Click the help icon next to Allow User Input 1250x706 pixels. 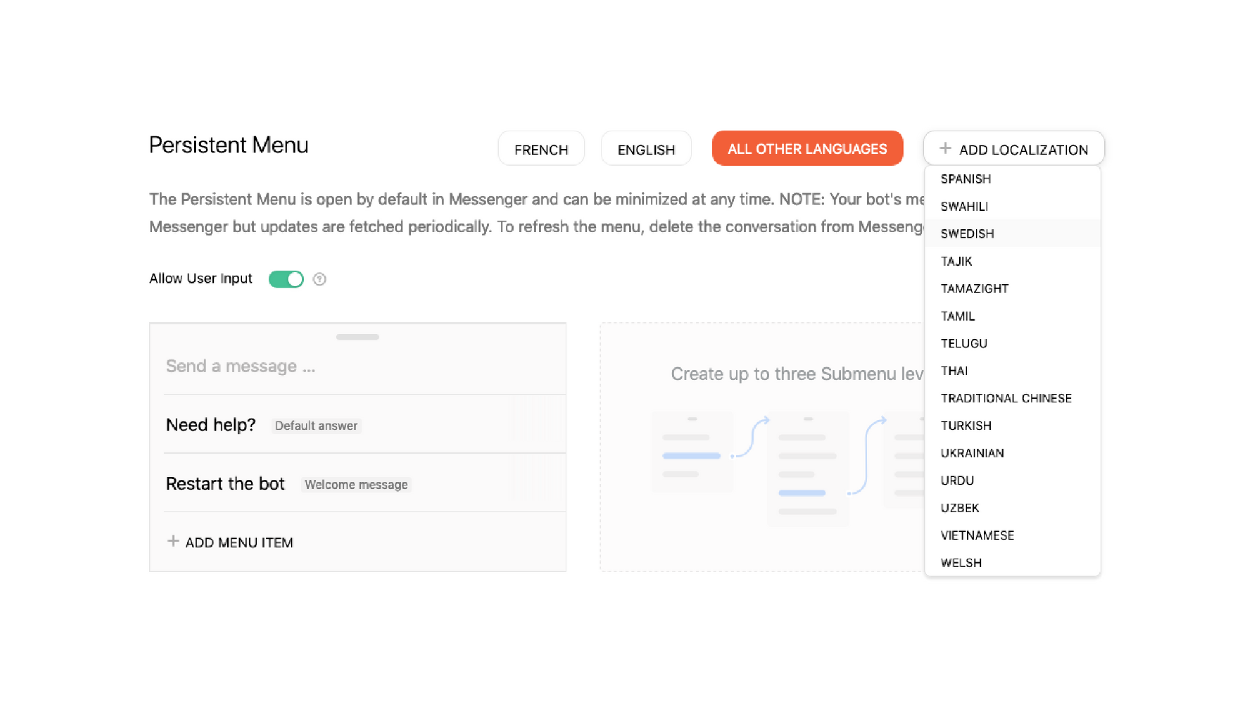319,279
